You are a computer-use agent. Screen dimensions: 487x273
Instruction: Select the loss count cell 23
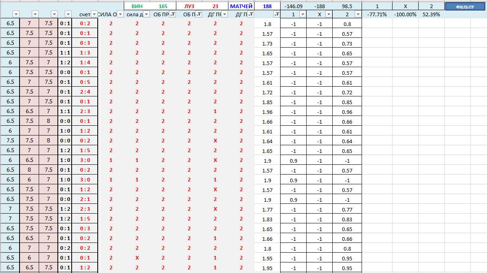[215, 6]
